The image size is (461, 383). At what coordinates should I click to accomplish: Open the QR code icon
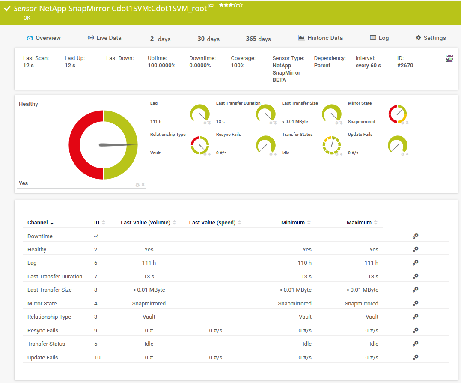coord(449,59)
